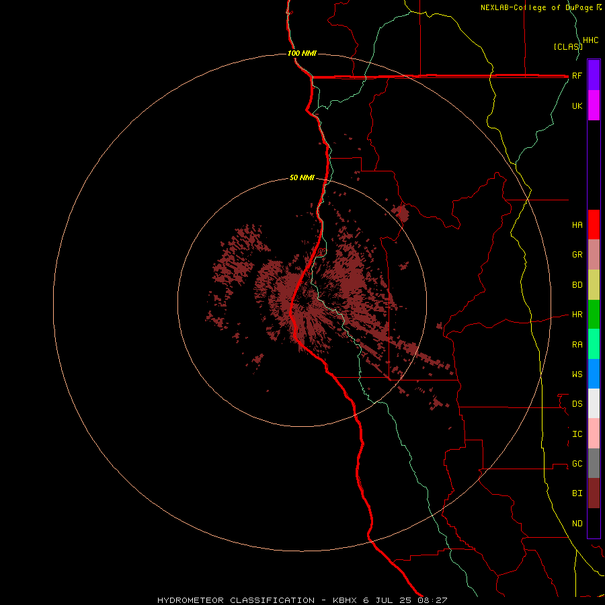Click the RA legend label
This screenshot has height=605, width=605.
point(577,344)
